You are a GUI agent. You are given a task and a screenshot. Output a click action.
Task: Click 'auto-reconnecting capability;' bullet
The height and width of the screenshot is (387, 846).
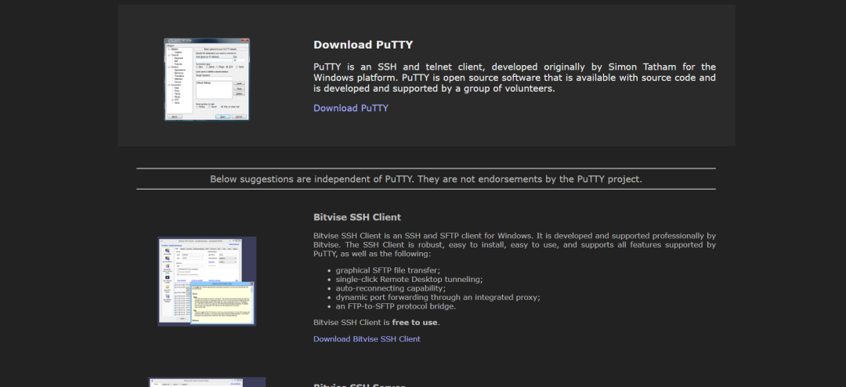pos(391,288)
